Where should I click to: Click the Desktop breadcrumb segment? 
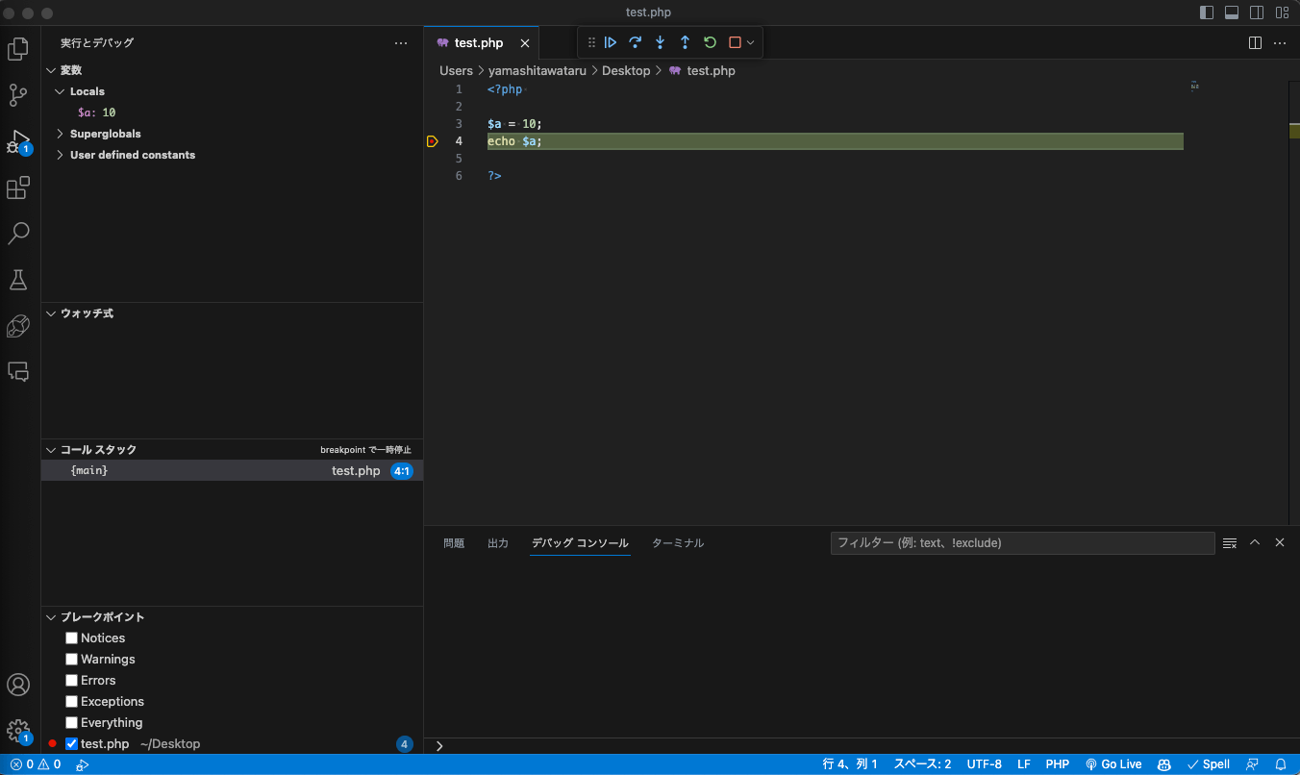(626, 71)
